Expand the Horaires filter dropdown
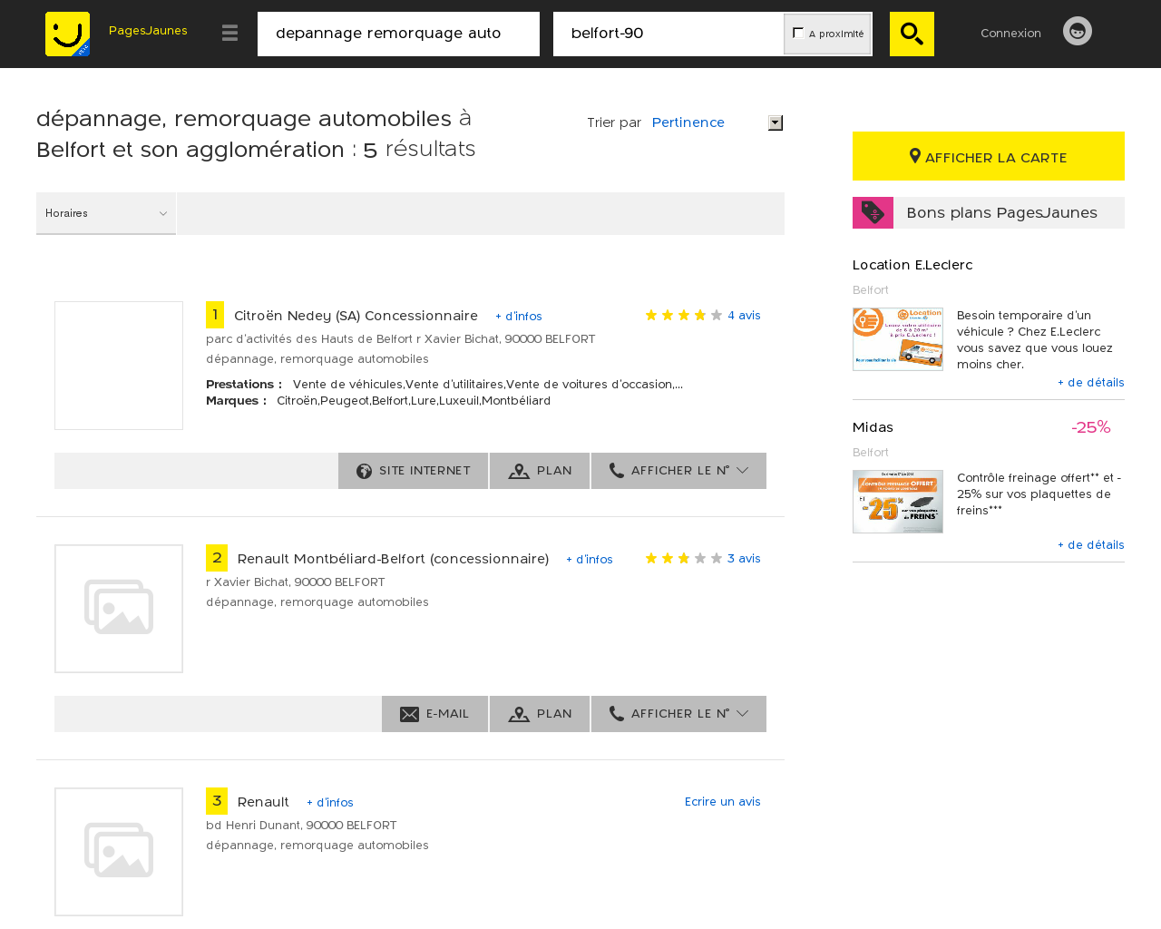 coord(106,213)
